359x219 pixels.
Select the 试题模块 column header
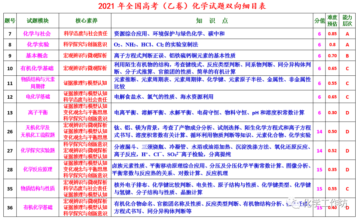click(38, 21)
